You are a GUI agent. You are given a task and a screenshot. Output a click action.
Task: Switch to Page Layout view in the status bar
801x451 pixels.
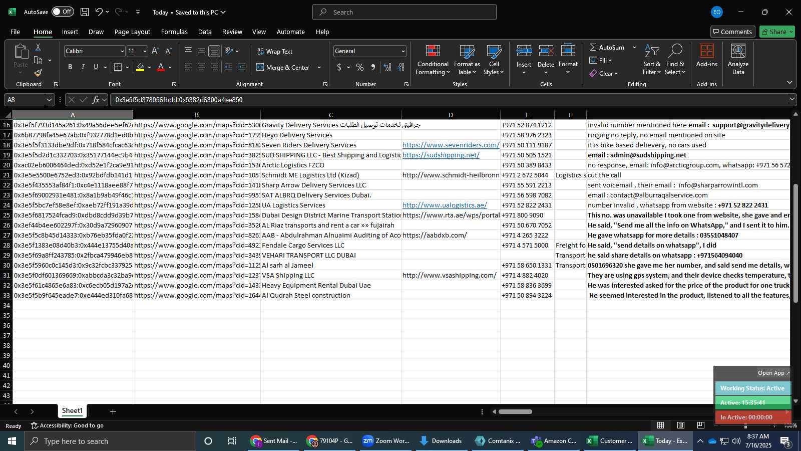click(681, 425)
